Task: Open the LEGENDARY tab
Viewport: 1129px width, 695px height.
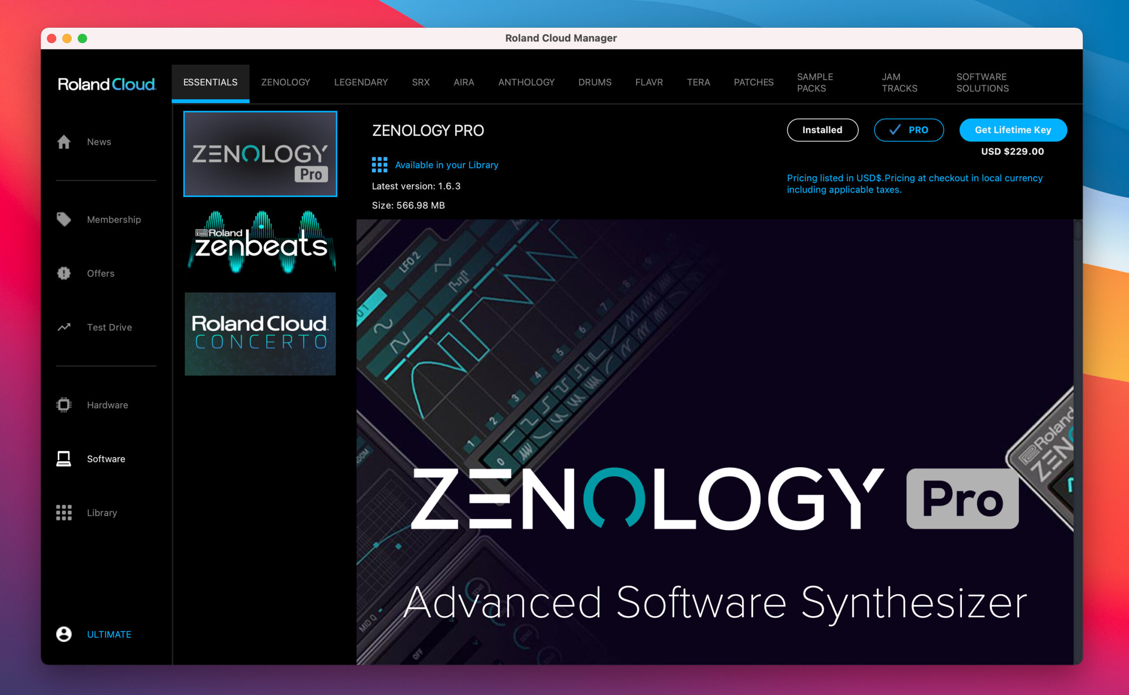Action: coord(361,82)
